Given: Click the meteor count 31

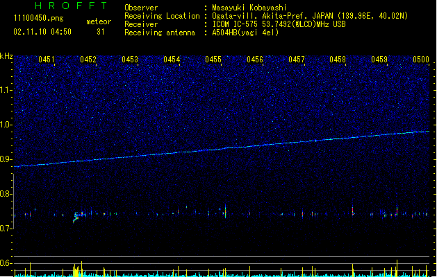Looking at the screenshot, I should pyautogui.click(x=101, y=32).
